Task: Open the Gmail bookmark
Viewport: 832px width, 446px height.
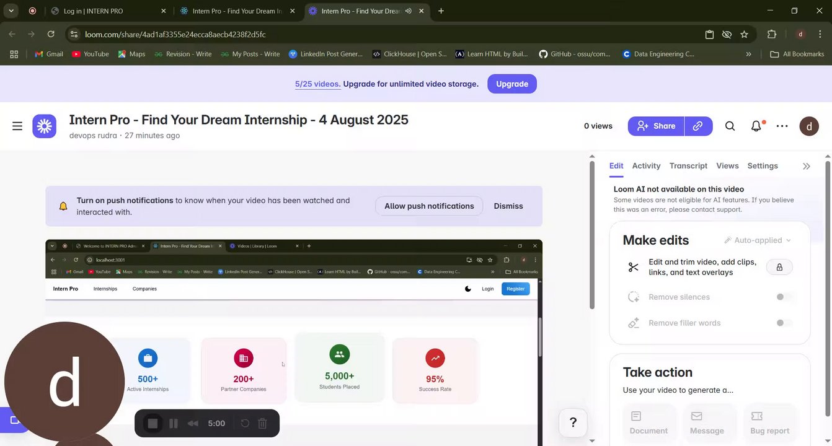Action: pos(49,54)
